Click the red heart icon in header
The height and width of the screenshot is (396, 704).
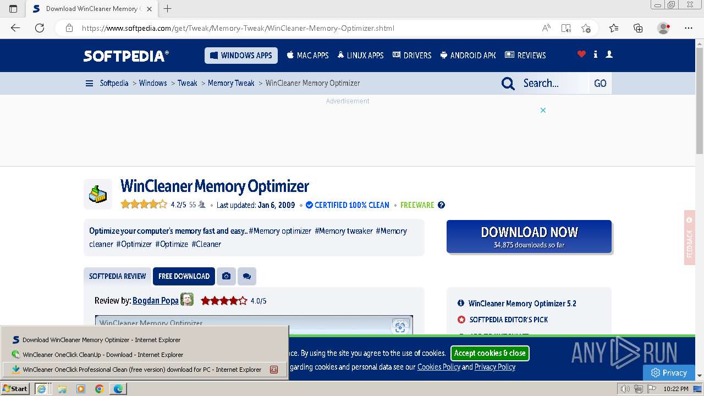point(581,54)
